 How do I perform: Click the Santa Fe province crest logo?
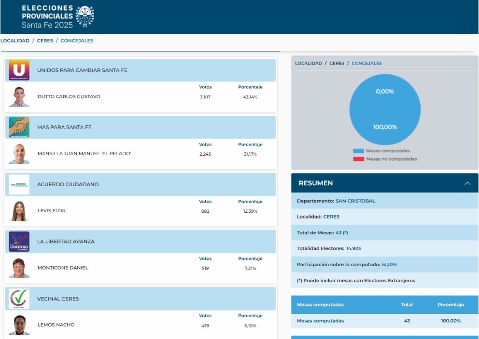[85, 16]
